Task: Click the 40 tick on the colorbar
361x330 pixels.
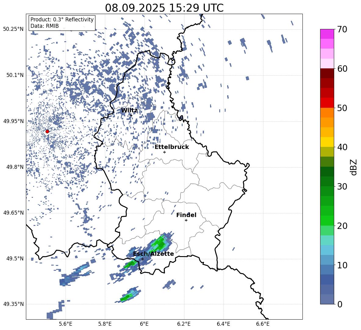Action: pyautogui.click(x=342, y=147)
